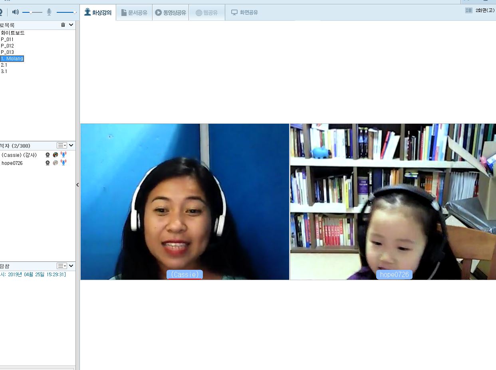Collapse the materials list panel chevron
496x370 pixels.
click(x=71, y=25)
